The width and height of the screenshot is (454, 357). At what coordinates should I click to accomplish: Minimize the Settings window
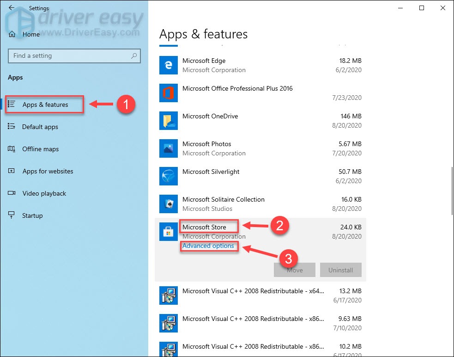tap(400, 8)
